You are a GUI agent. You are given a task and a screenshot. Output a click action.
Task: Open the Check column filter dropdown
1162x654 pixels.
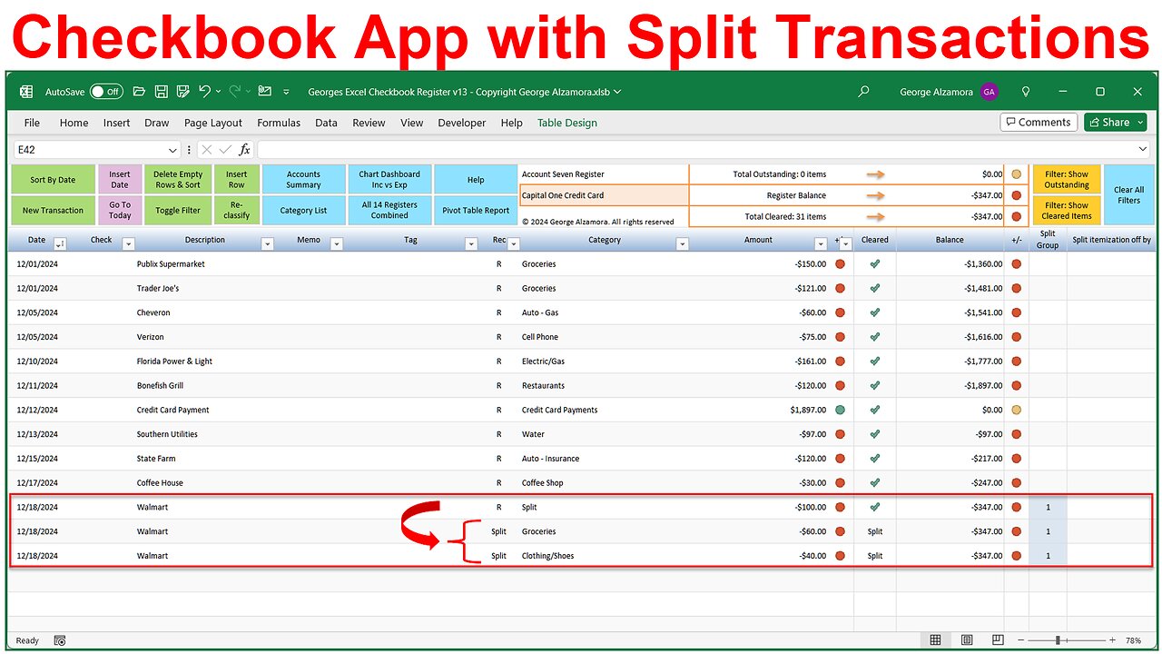click(128, 243)
